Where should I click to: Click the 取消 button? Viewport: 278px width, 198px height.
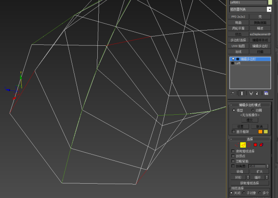259,126
